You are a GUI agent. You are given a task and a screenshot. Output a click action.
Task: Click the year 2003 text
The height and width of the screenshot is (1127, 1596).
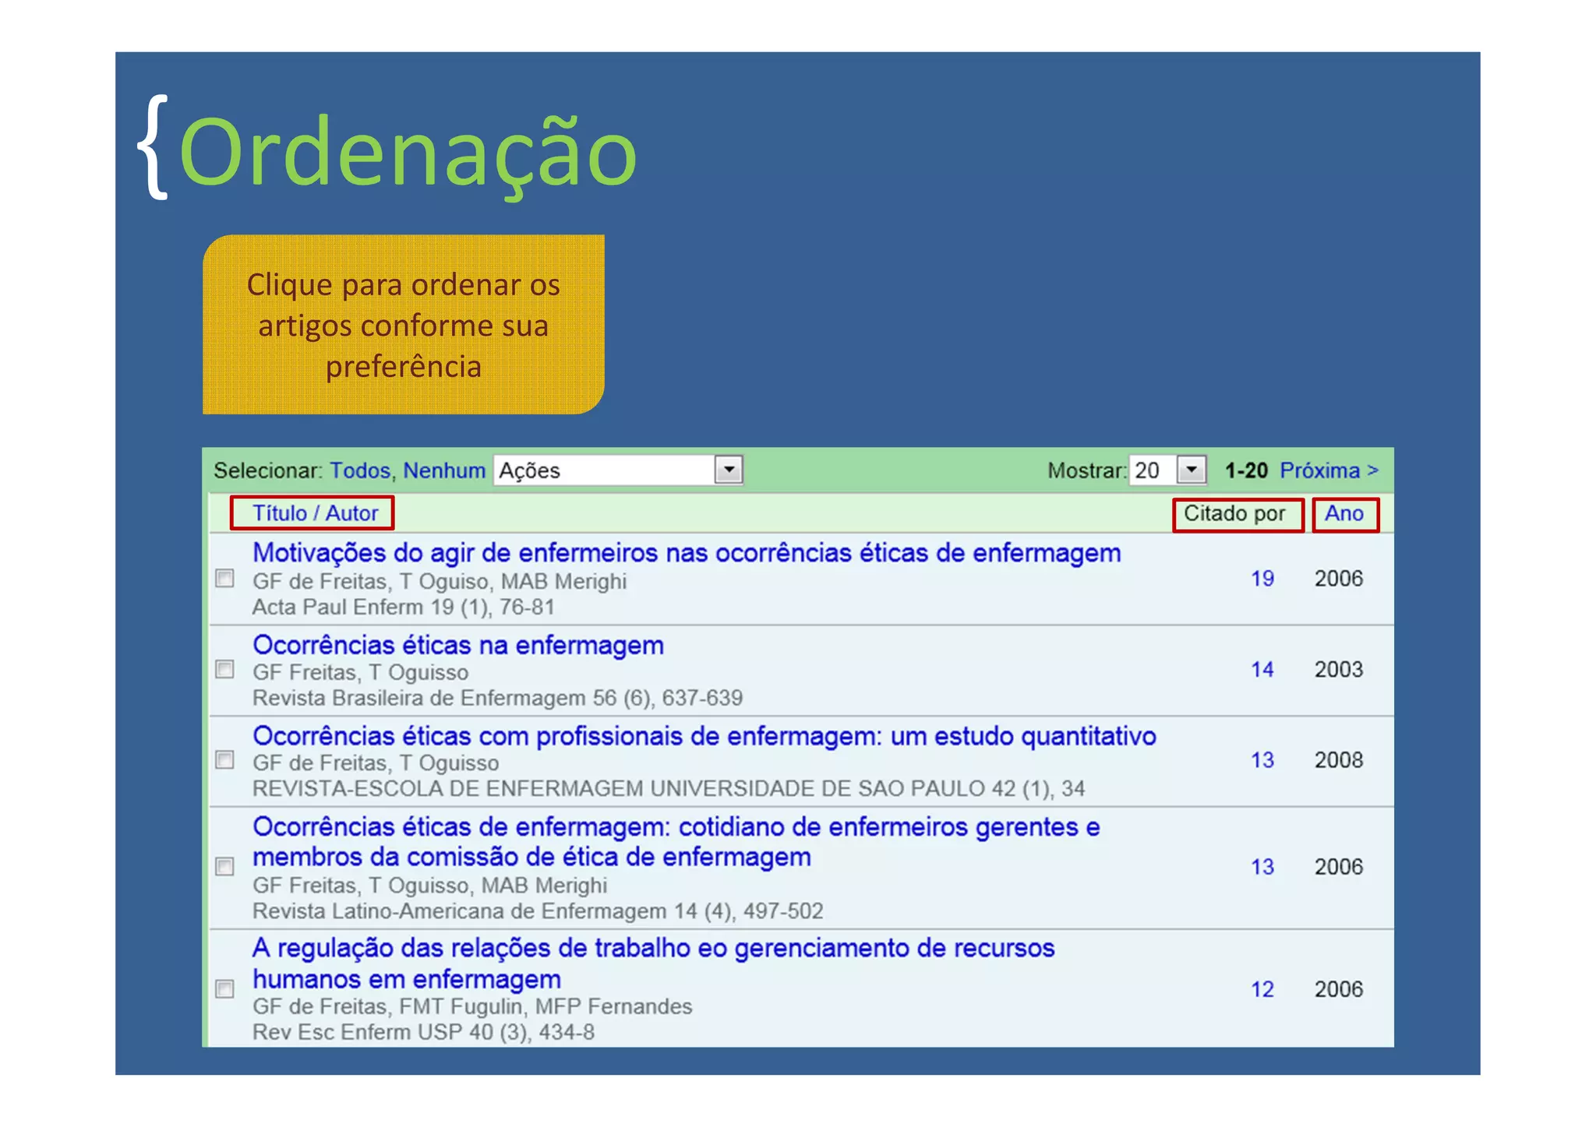[1339, 670]
